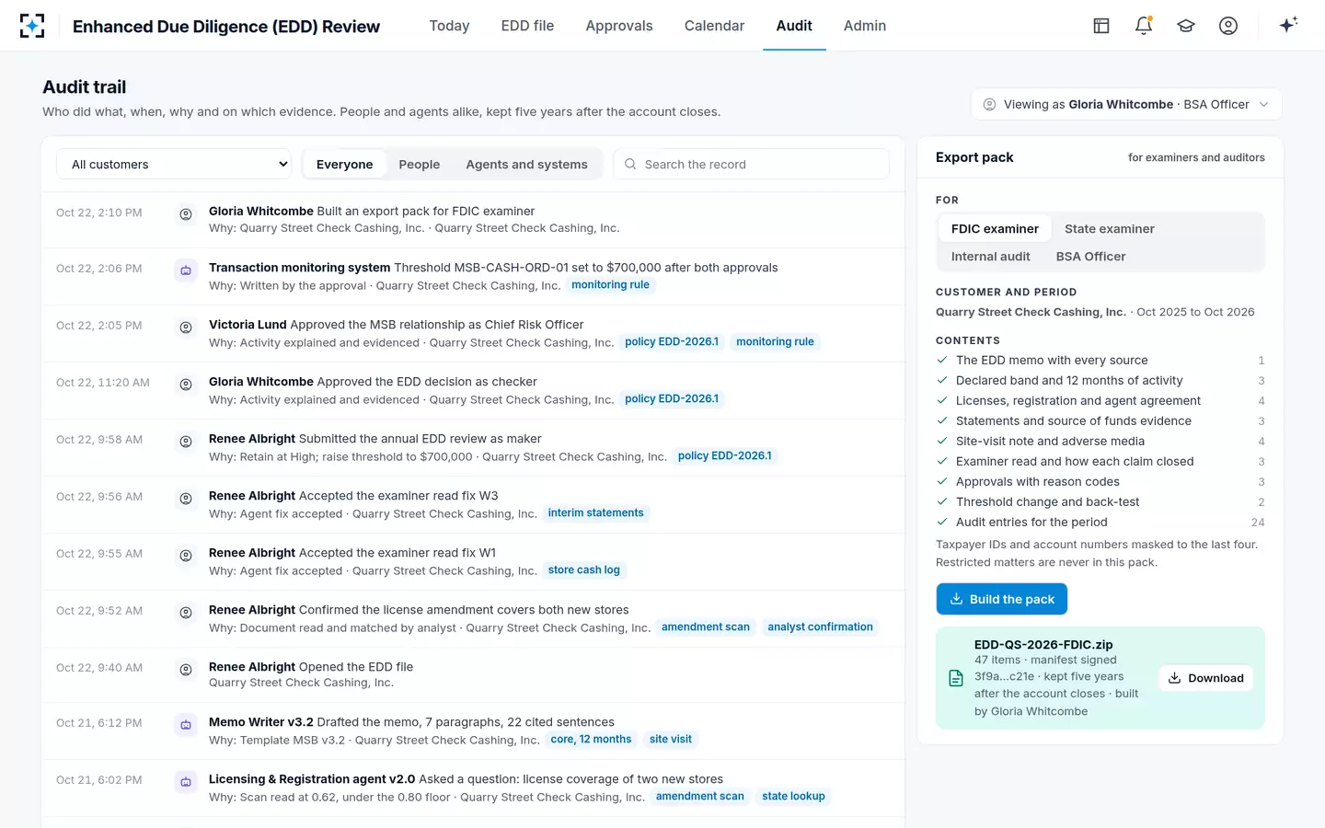Open the Admin tab
Image resolution: width=1325 pixels, height=828 pixels.
865,26
